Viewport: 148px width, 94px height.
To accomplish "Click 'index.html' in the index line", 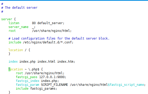I will click(46, 62).
